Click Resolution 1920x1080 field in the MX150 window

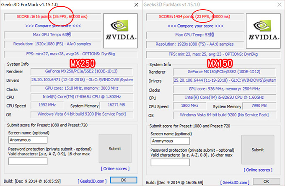click(195, 44)
